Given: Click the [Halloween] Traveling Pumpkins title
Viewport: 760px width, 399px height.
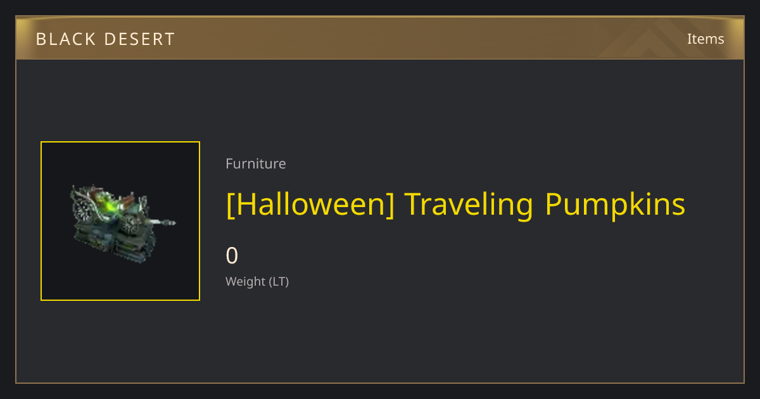Looking at the screenshot, I should coord(455,205).
